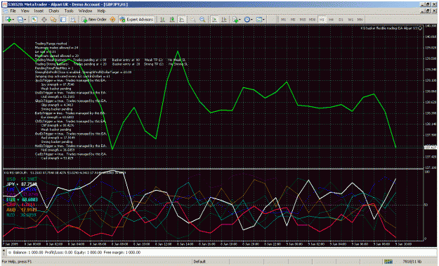Open the Navigator panel icon
The height and width of the screenshot is (266, 439).
(x=53, y=20)
